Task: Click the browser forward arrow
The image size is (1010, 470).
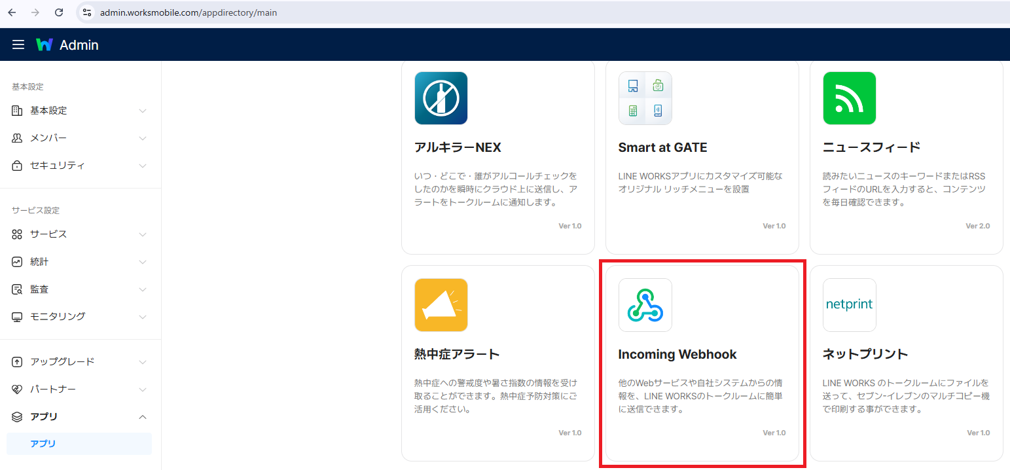Action: tap(35, 12)
